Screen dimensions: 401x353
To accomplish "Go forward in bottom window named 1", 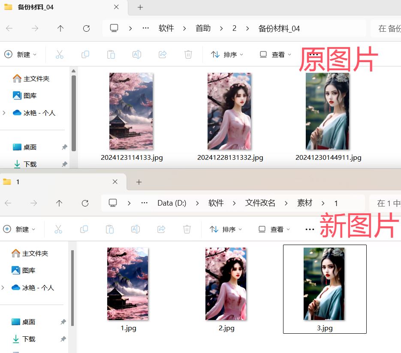I will (x=33, y=203).
